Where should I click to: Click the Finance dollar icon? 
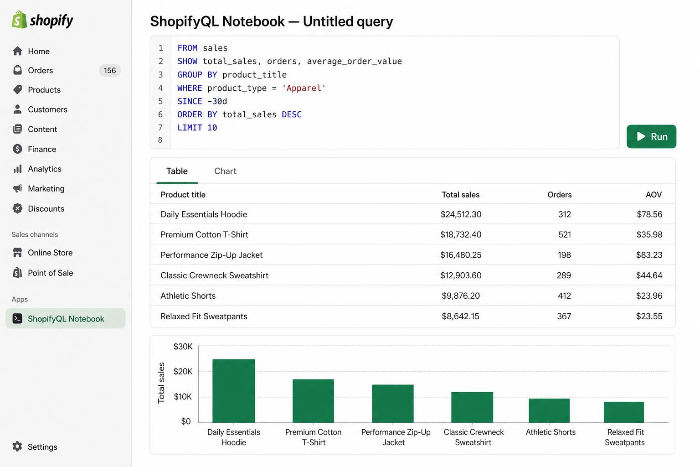(x=18, y=149)
